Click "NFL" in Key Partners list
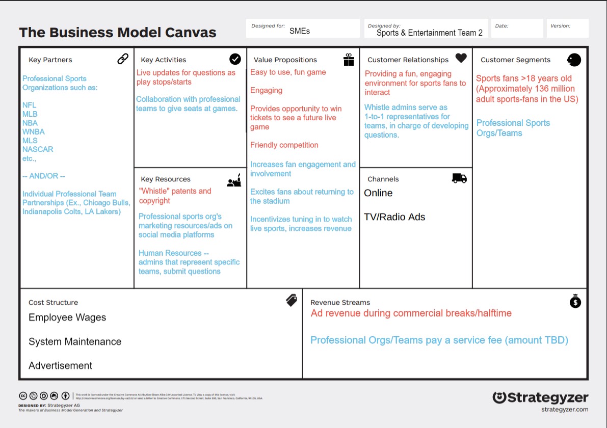Screen dimensions: 607x428 29,105
